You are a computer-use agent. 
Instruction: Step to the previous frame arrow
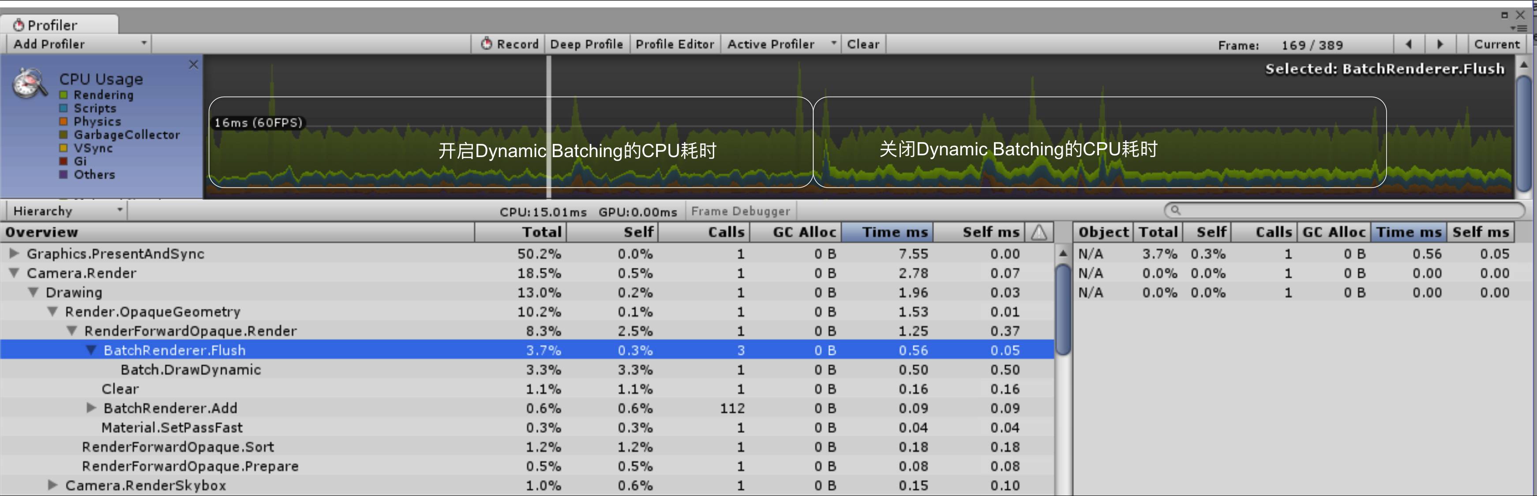1409,44
